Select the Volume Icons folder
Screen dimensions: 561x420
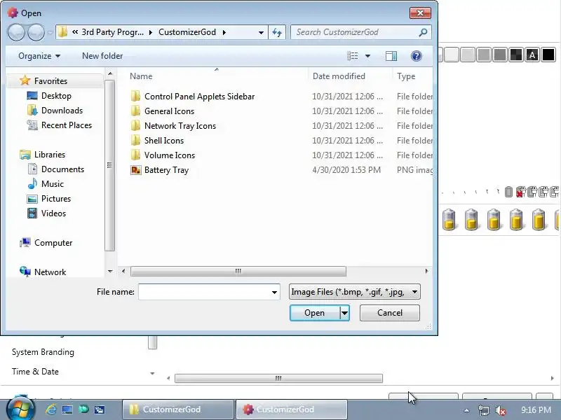click(x=170, y=155)
